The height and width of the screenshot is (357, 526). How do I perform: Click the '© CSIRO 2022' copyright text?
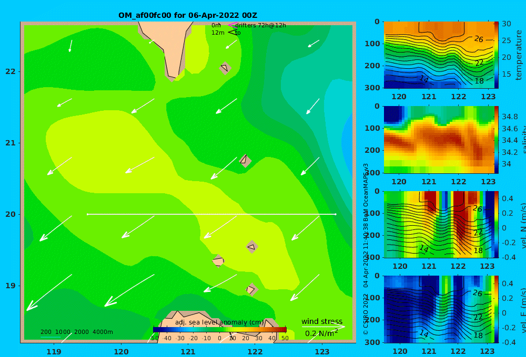tap(366, 314)
